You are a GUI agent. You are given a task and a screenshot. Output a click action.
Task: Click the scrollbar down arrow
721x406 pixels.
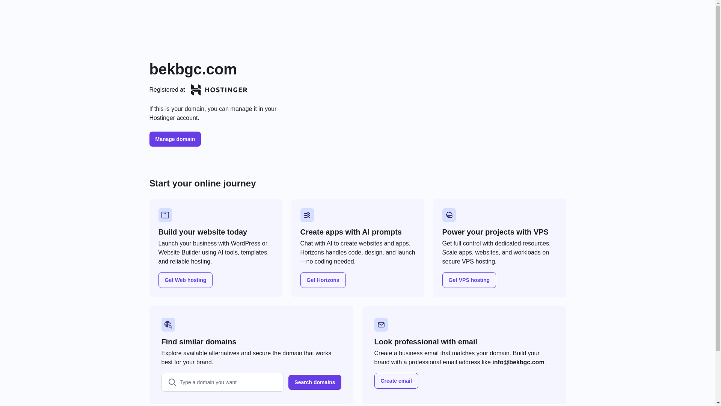click(718, 403)
